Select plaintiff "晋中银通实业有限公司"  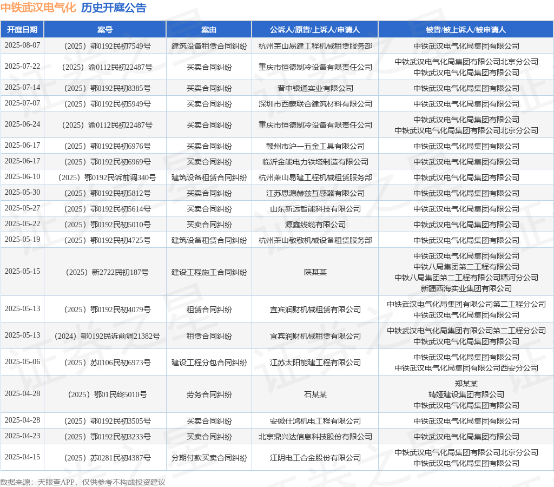point(315,88)
